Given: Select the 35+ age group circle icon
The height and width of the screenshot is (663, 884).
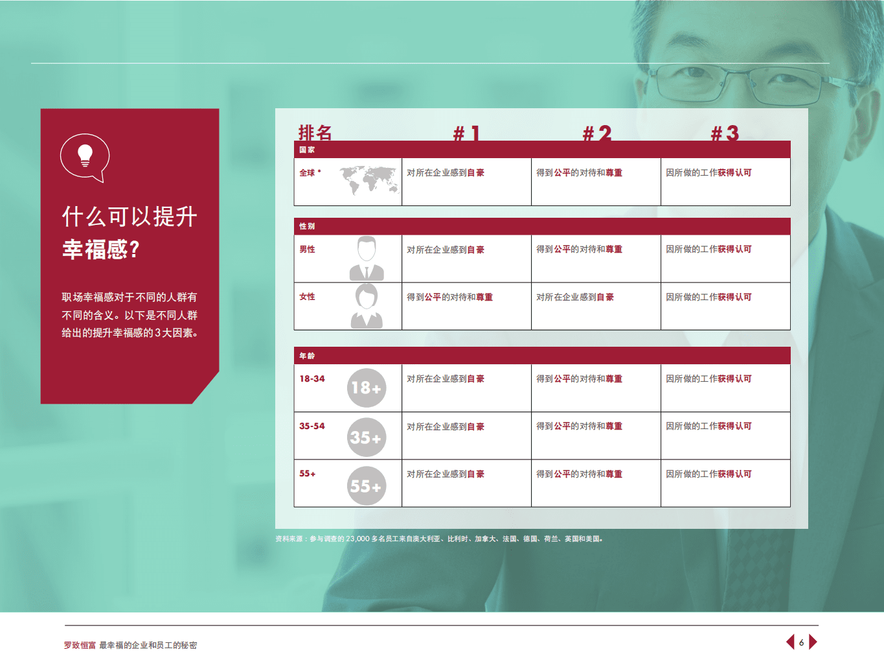Looking at the screenshot, I should click(367, 437).
